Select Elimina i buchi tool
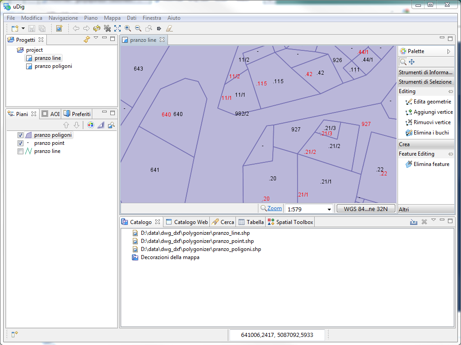Screen dimensions: 461x345 [x=427, y=133]
